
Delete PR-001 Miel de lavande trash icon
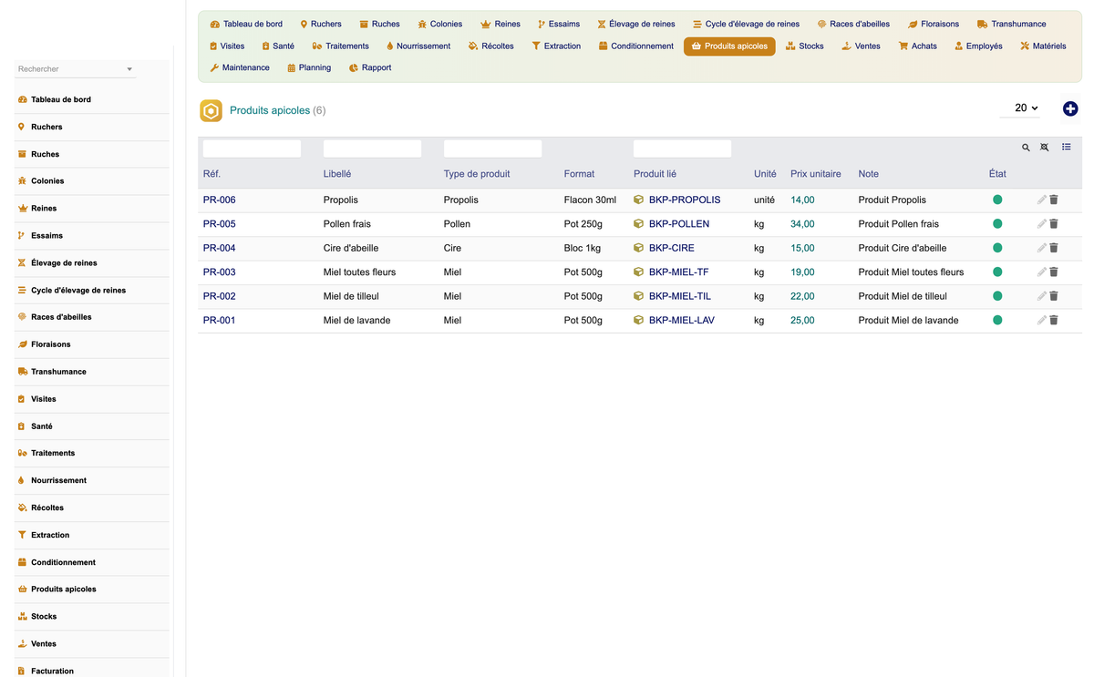[1054, 321]
